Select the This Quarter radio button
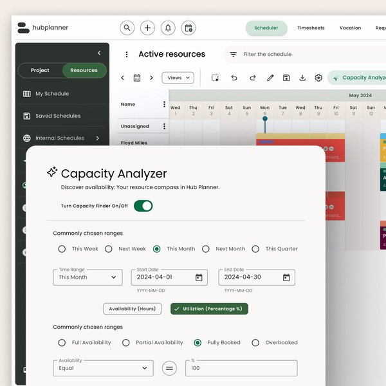 (x=255, y=249)
